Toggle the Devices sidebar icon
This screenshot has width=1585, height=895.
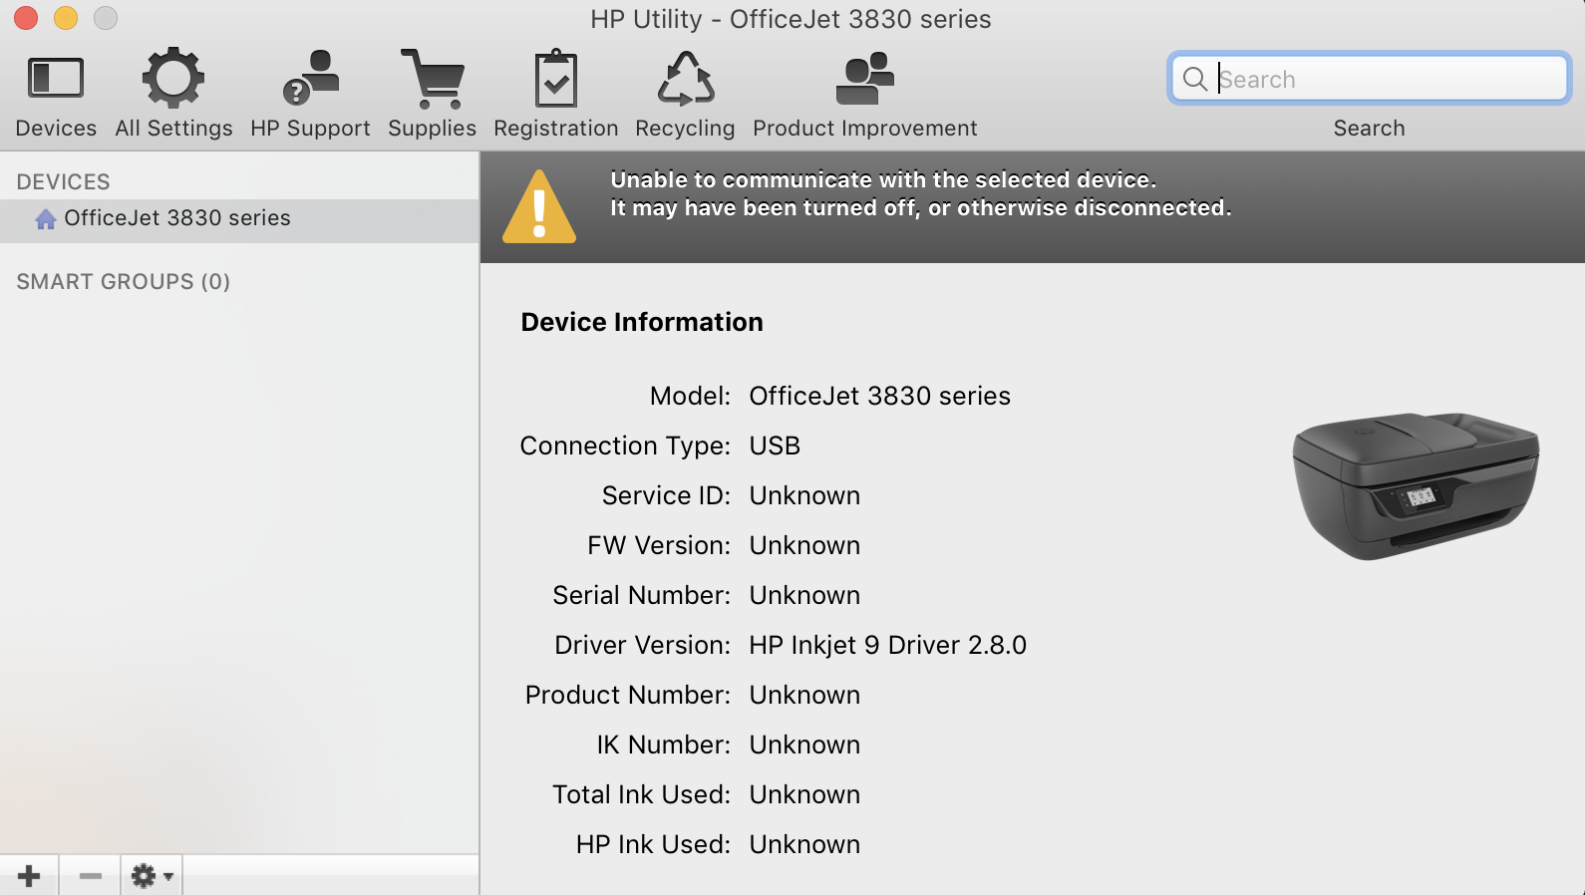56,78
